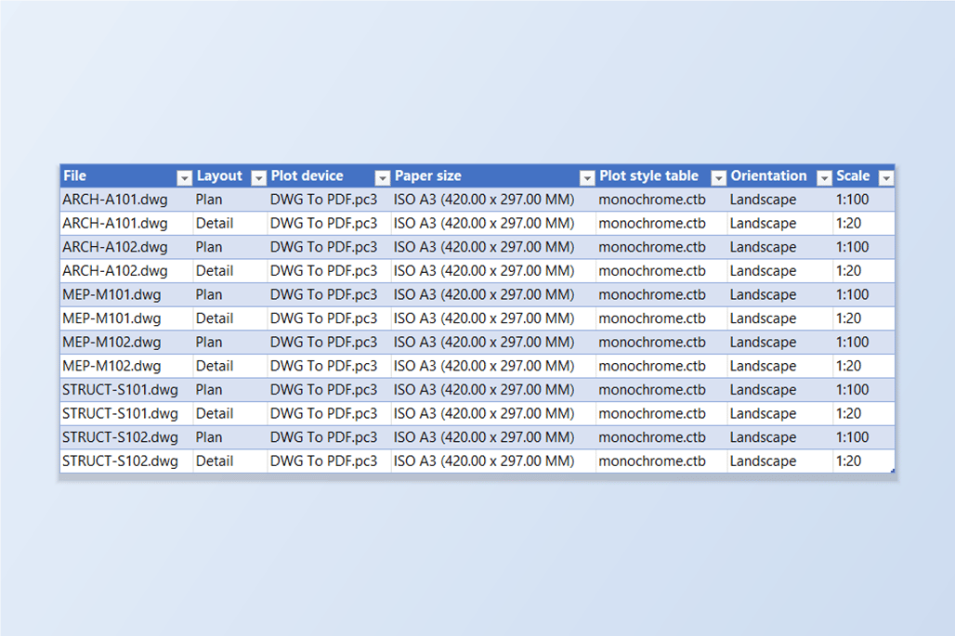Open the Layout column filter dropdown

click(x=259, y=177)
